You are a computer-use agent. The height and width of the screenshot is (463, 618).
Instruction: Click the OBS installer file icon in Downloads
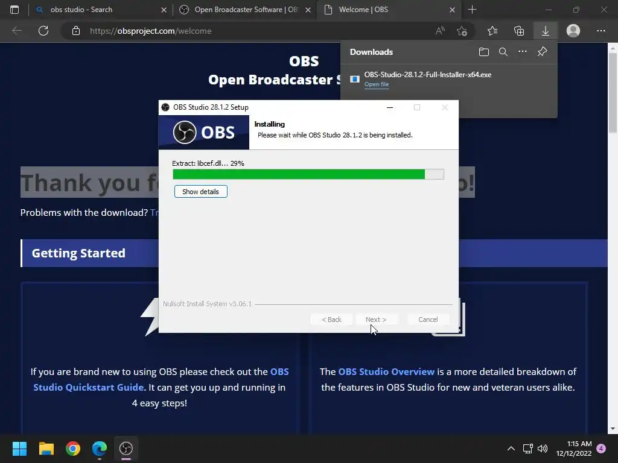(x=355, y=79)
